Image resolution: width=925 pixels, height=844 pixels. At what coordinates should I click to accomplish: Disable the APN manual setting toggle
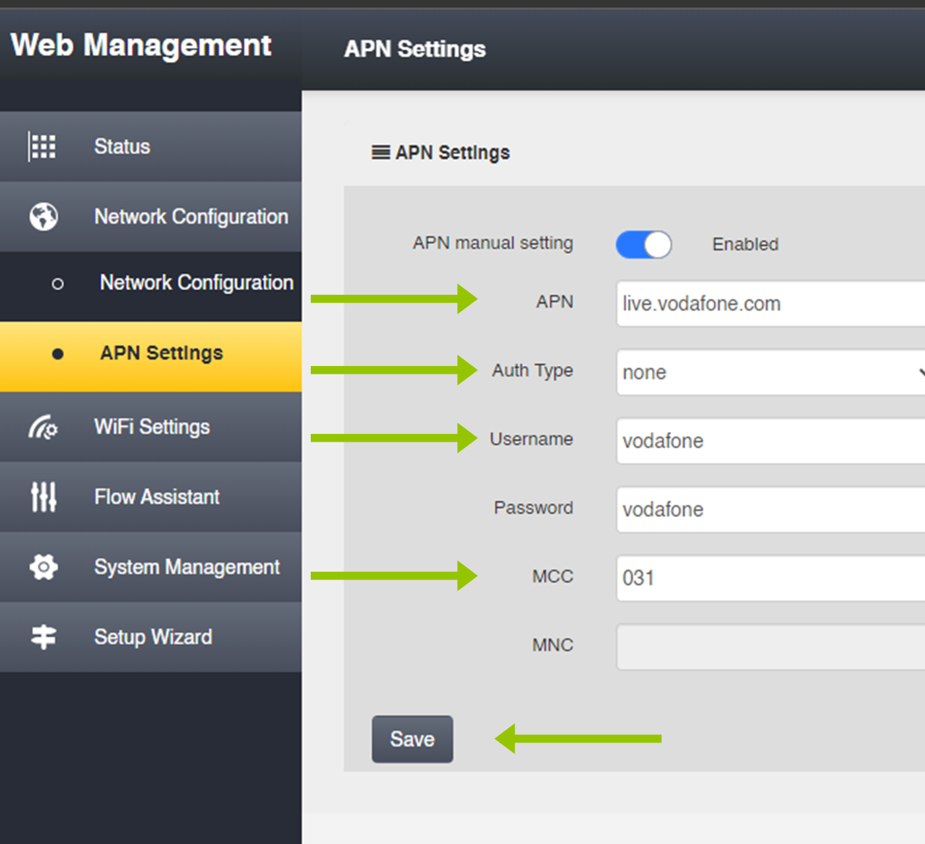click(643, 245)
